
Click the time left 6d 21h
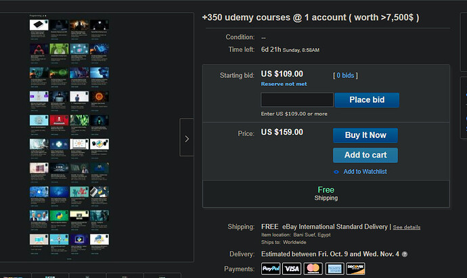tap(271, 49)
